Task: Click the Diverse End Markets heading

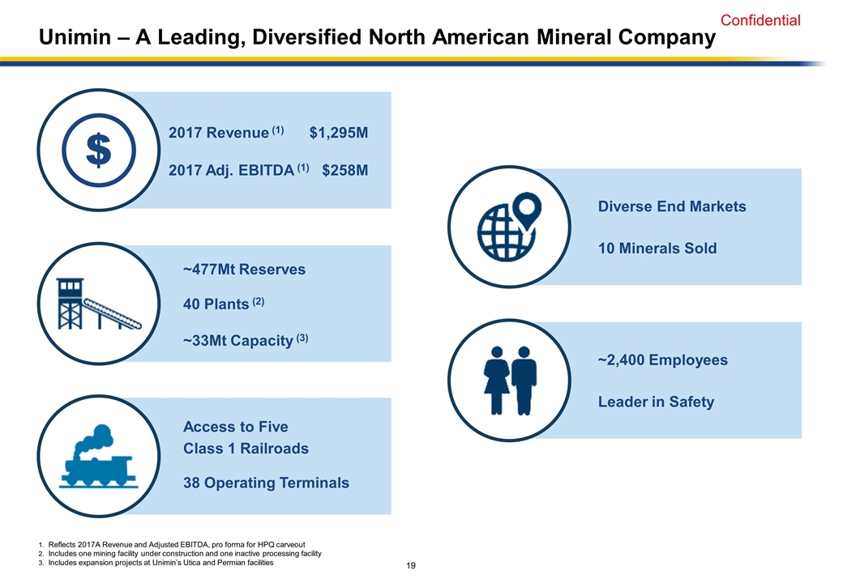Action: (x=671, y=206)
